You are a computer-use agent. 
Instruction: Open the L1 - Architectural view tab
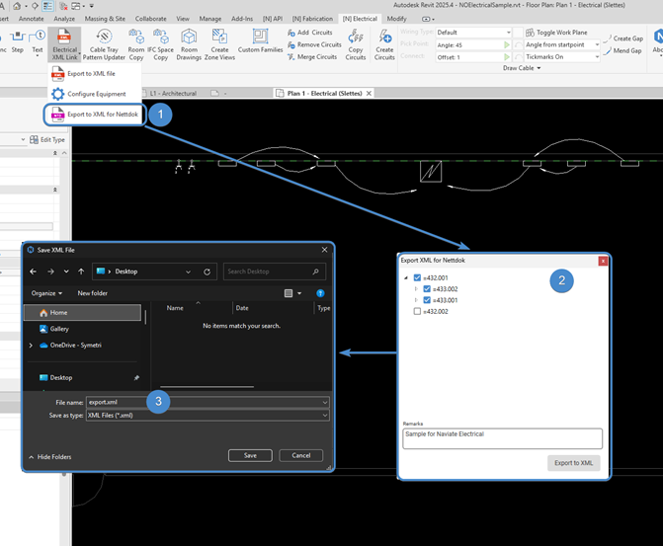[173, 94]
